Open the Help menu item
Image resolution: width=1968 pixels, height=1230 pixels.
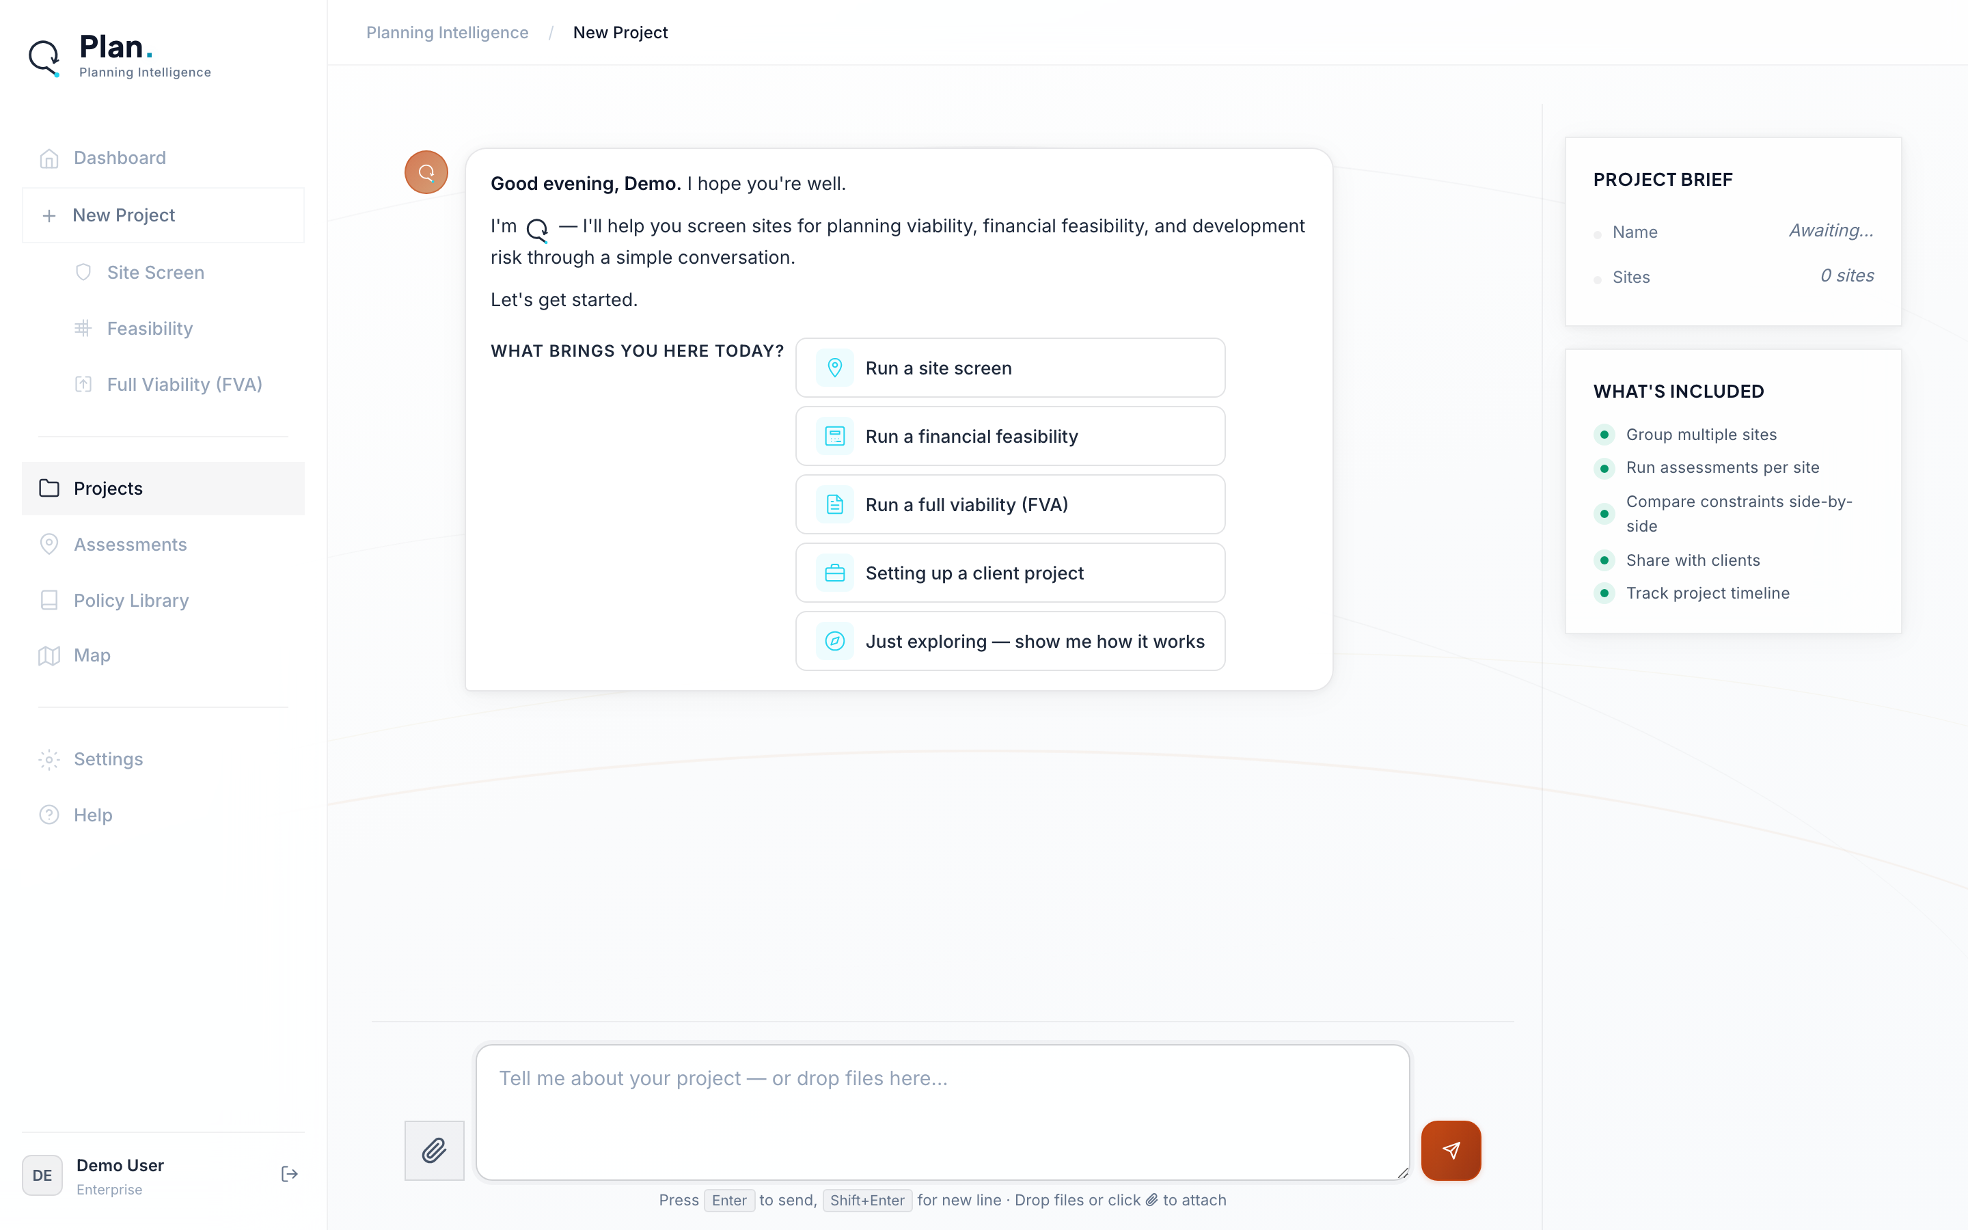(93, 815)
